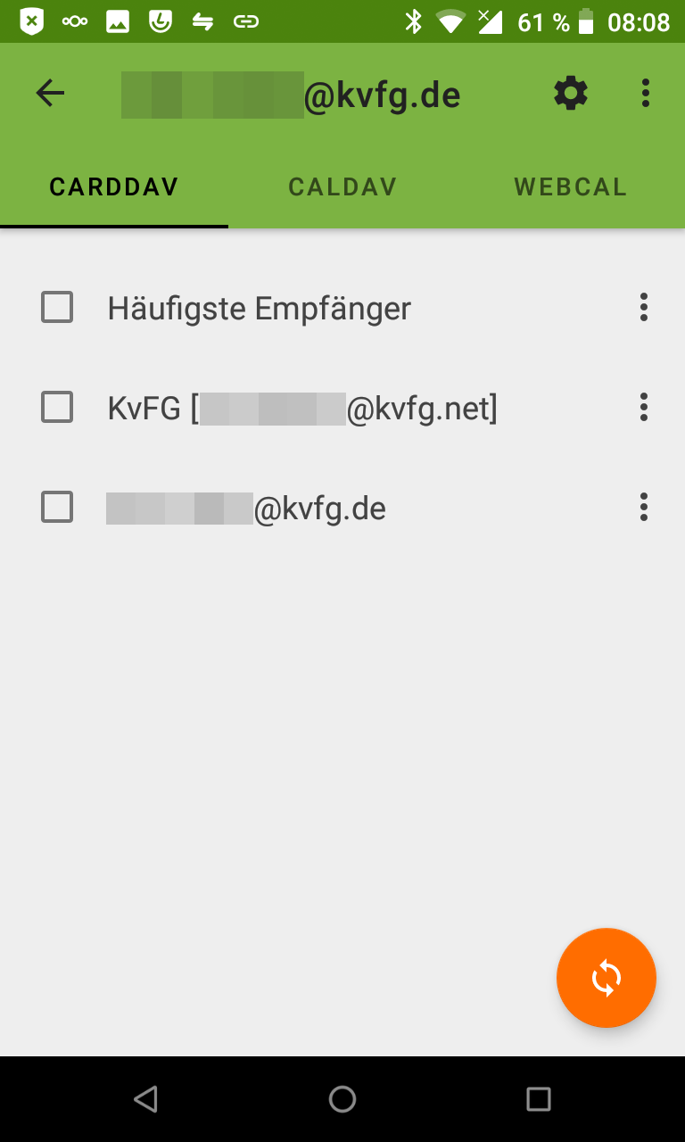Tap the Android back navigation button
The width and height of the screenshot is (685, 1142).
tap(145, 1099)
